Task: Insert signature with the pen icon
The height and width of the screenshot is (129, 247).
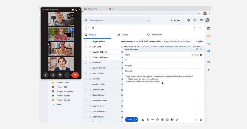Action: point(177,120)
